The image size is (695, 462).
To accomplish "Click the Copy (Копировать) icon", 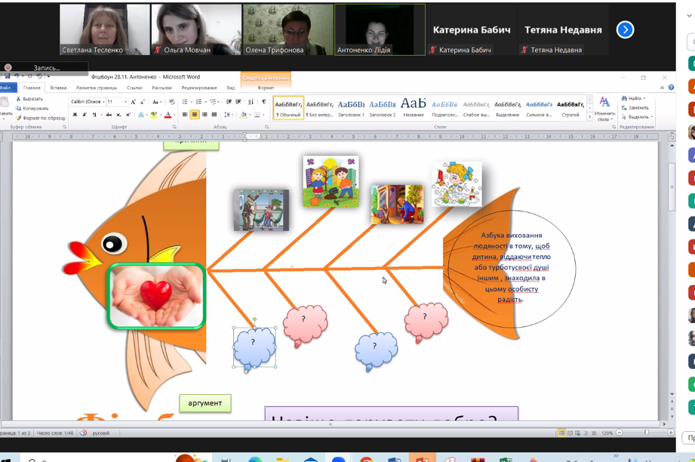I will point(19,109).
